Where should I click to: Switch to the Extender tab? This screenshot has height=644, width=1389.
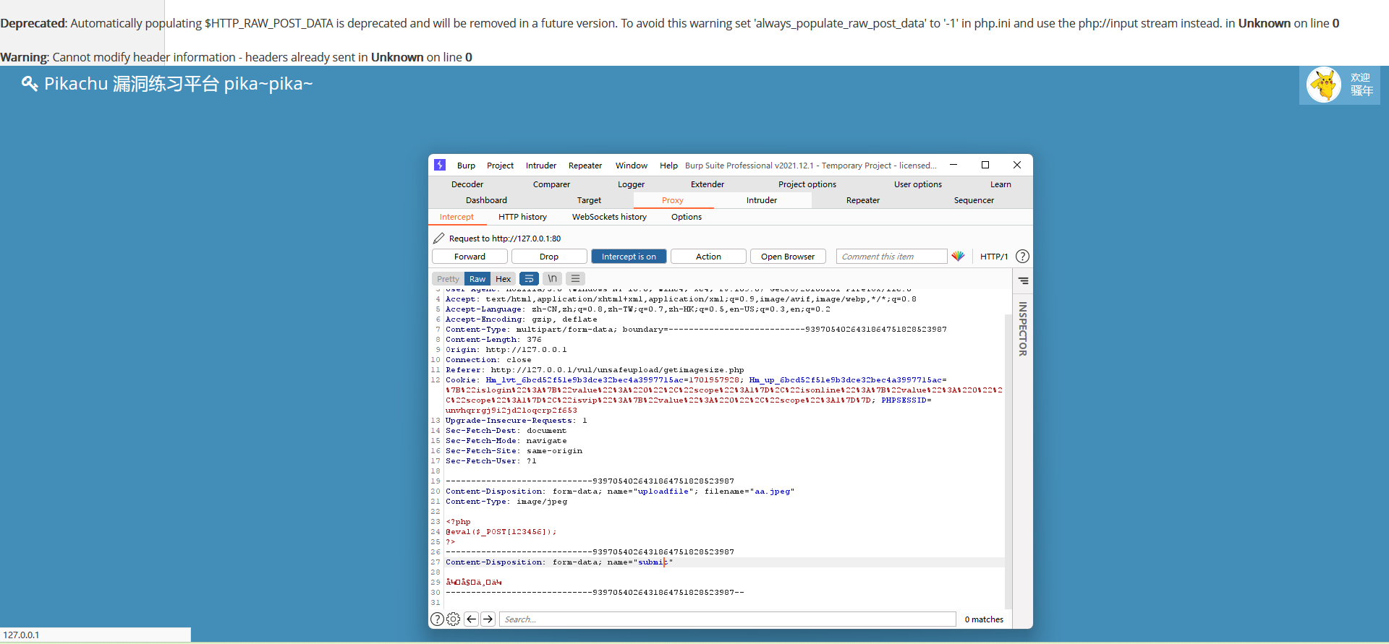pos(708,184)
